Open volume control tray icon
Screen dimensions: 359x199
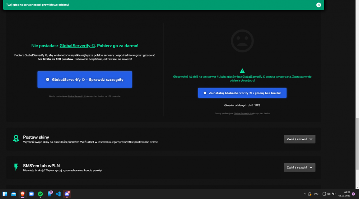coord(329,194)
